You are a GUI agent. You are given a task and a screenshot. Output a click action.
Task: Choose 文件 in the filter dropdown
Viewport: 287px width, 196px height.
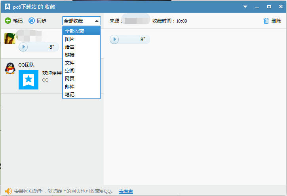pyautogui.click(x=70, y=63)
